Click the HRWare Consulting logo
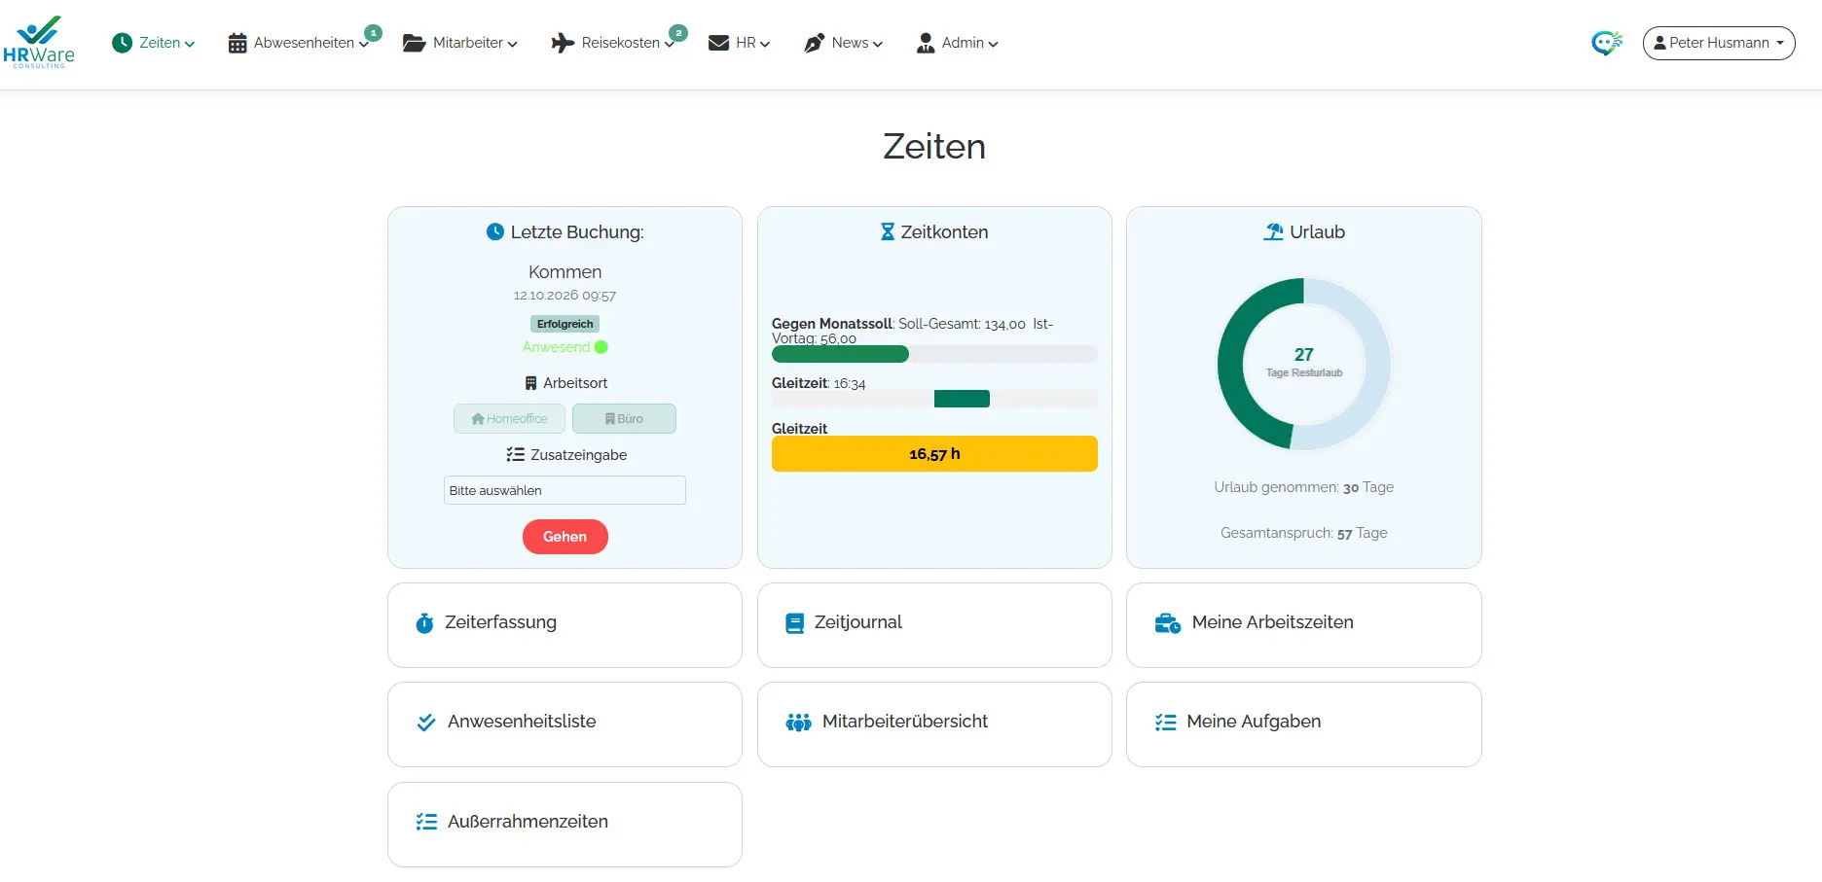 [x=39, y=42]
